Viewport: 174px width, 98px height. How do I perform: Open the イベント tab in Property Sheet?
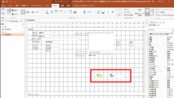pyautogui.click(x=161, y=34)
